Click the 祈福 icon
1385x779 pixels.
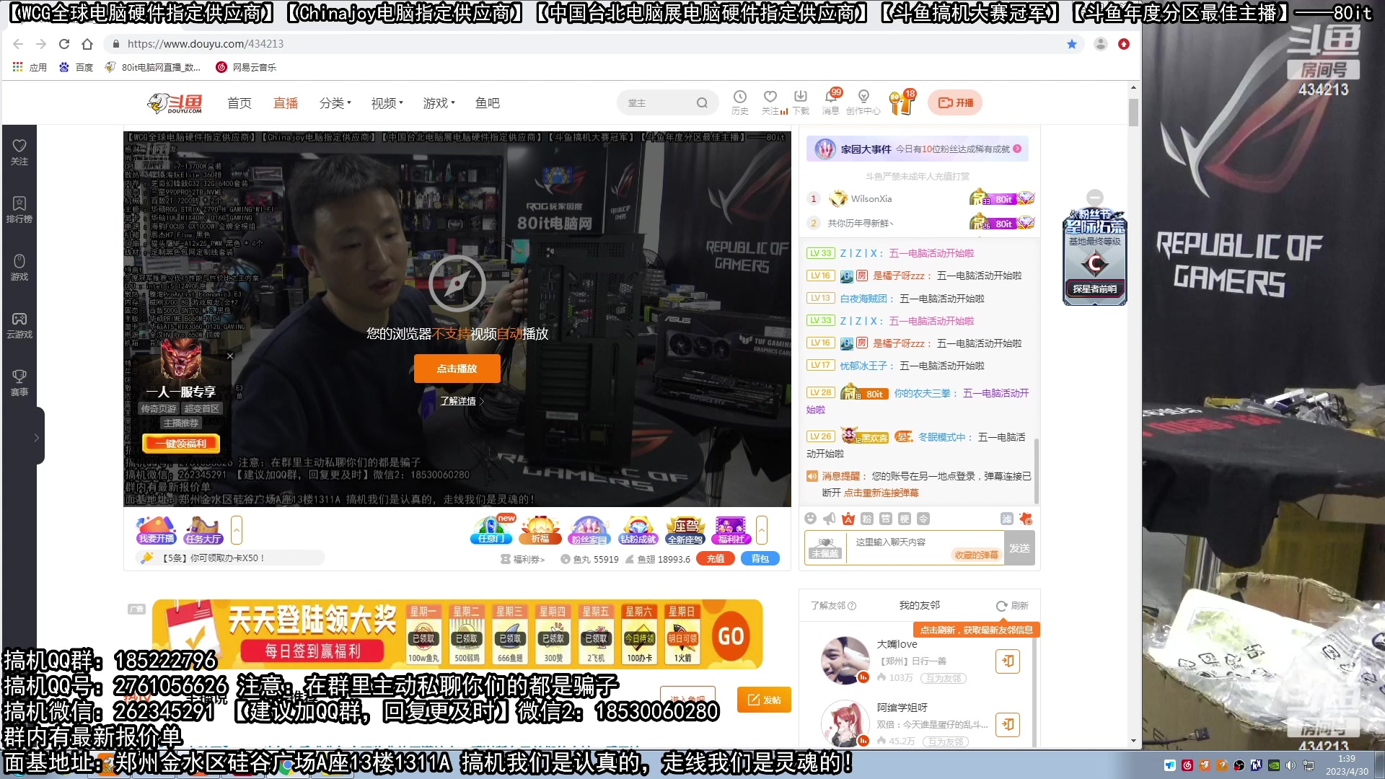[540, 530]
